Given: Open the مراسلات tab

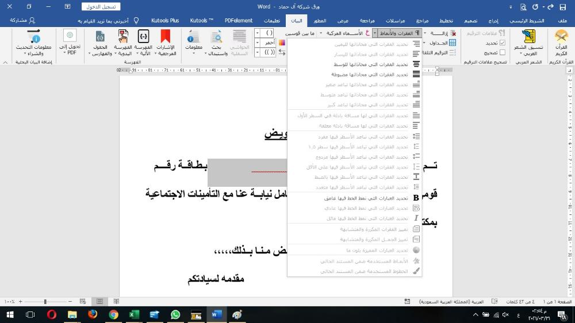Looking at the screenshot, I should [396, 21].
